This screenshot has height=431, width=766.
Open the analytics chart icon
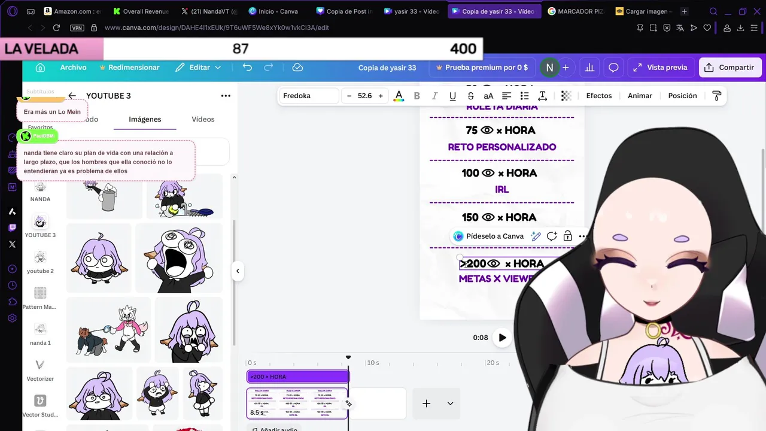click(589, 68)
